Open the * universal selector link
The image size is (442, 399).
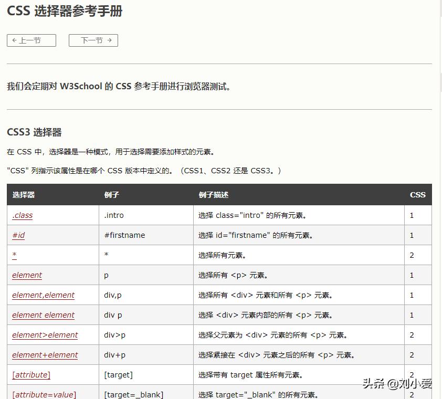click(x=14, y=255)
